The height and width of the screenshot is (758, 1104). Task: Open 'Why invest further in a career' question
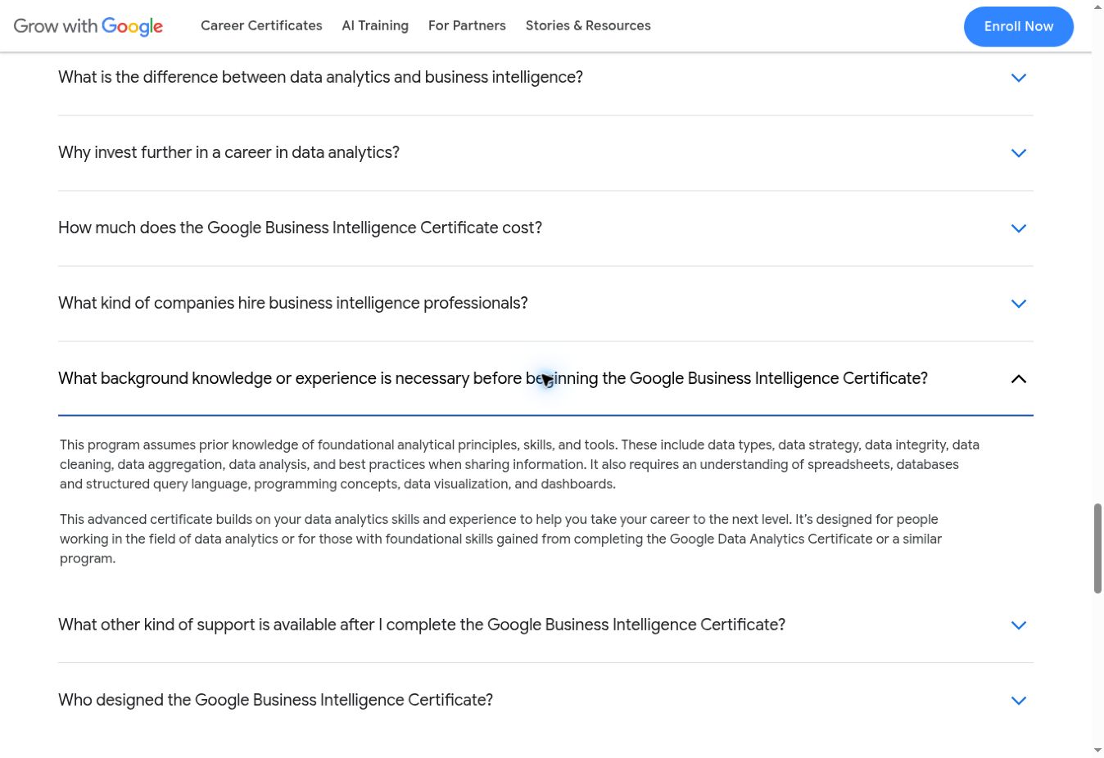coord(228,152)
